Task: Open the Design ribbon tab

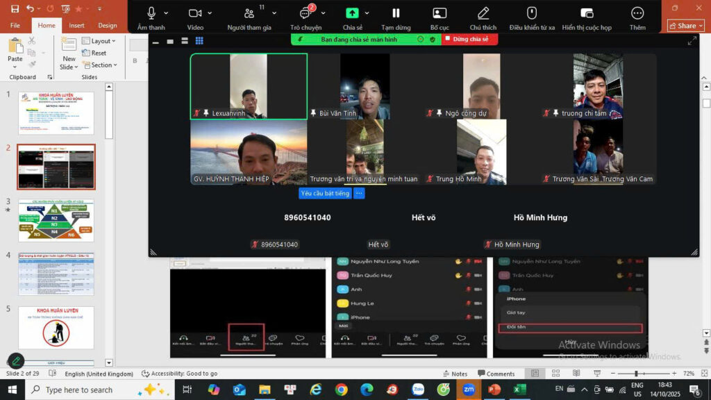Action: click(108, 26)
